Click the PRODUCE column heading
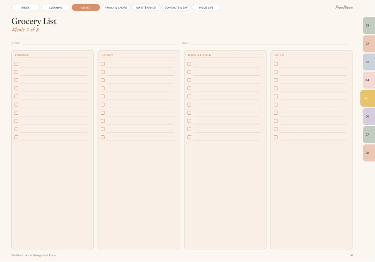Screen dimensions: 375x262 pos(22,55)
